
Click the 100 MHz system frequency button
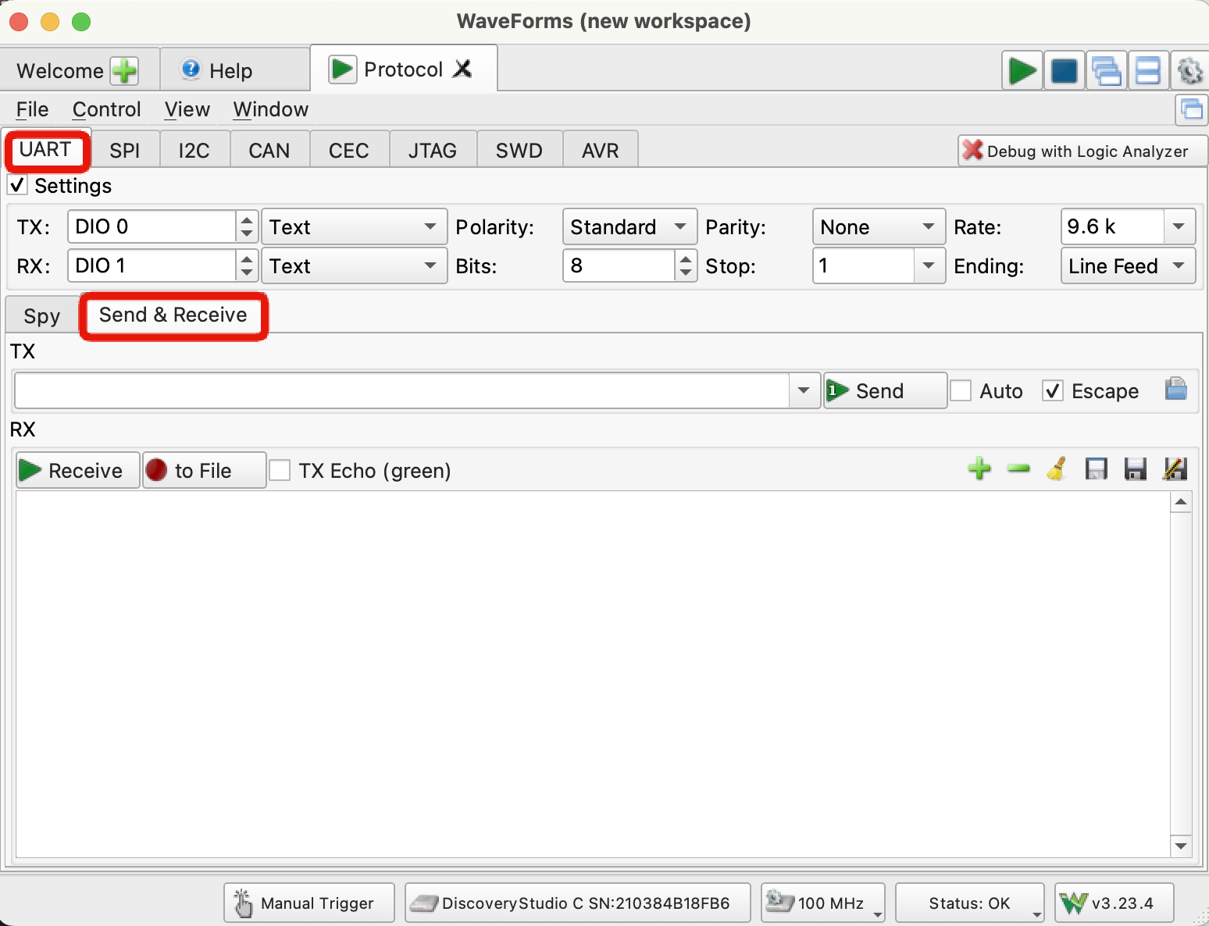pyautogui.click(x=823, y=903)
